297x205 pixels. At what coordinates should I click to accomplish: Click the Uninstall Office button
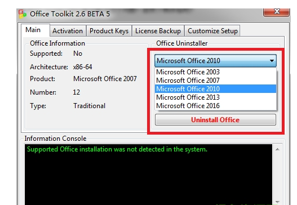[x=215, y=119]
